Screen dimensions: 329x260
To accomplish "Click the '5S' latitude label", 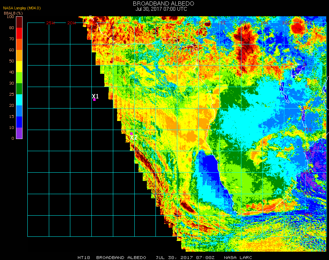I will click(x=308, y=86).
